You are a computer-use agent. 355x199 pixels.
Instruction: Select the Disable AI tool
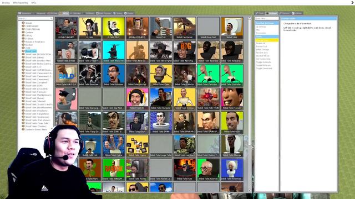click(261, 43)
